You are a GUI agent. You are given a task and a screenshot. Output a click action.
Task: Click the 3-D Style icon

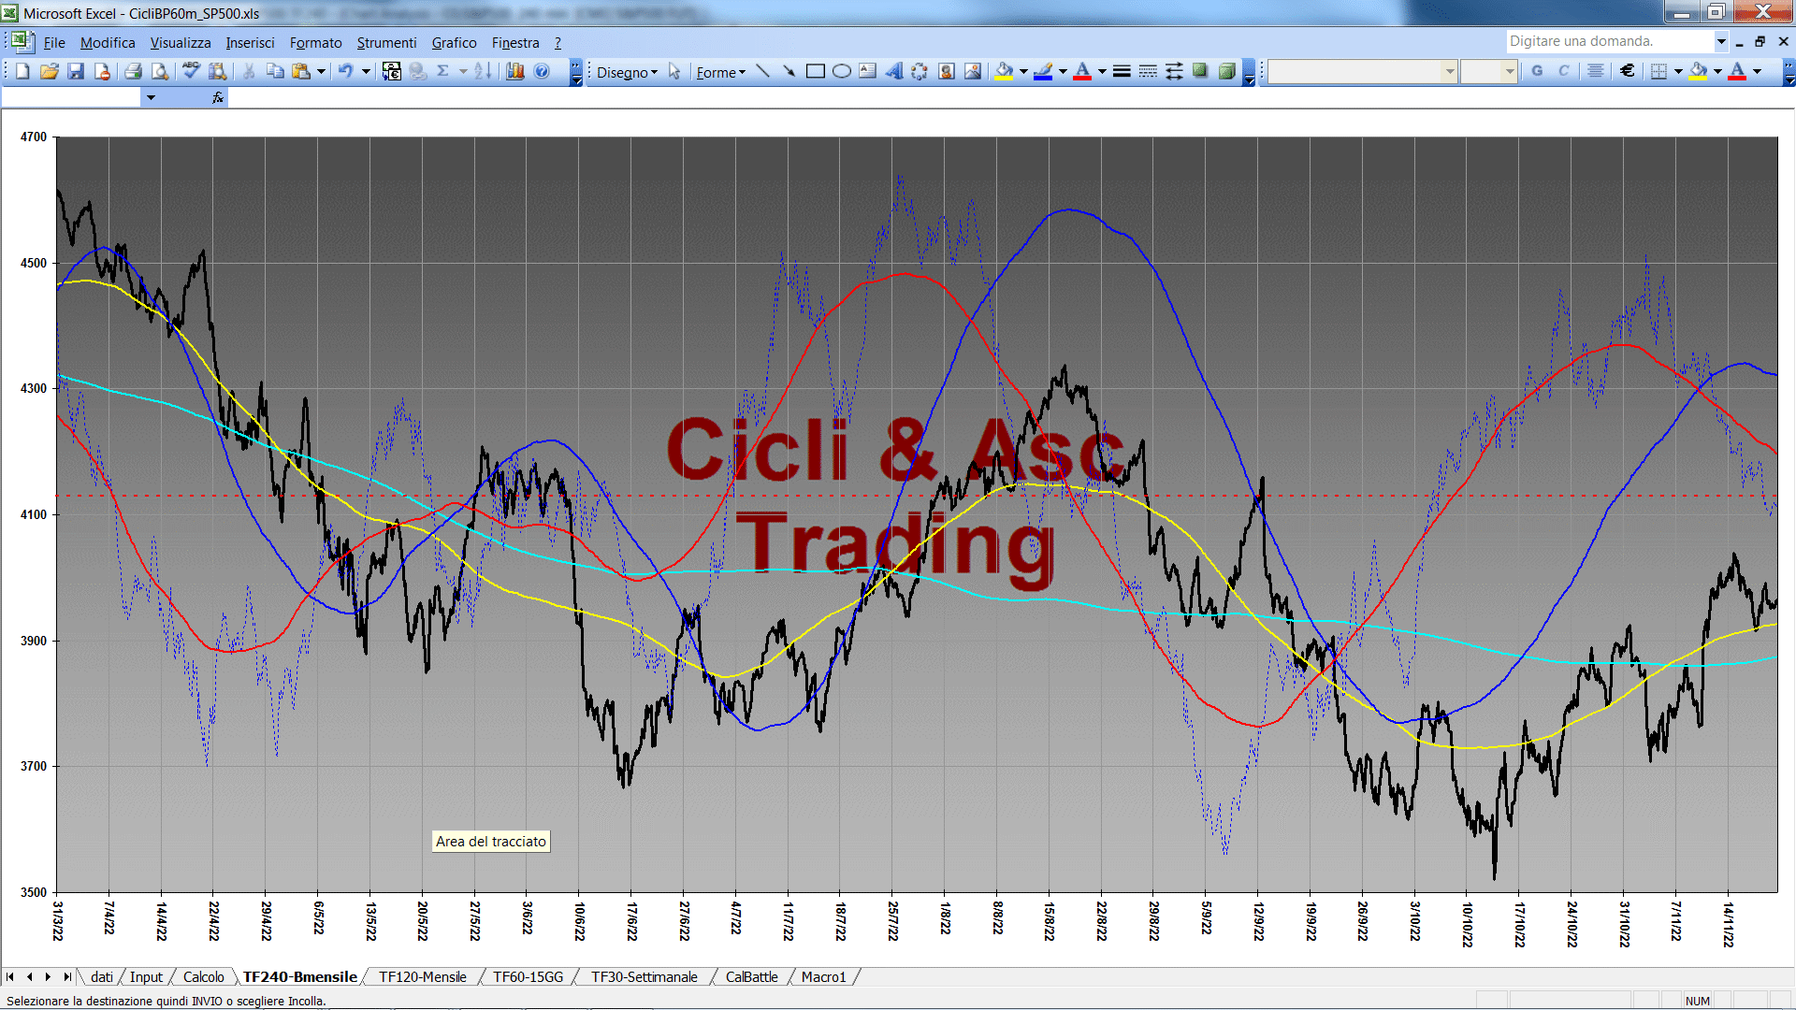coord(1226,71)
